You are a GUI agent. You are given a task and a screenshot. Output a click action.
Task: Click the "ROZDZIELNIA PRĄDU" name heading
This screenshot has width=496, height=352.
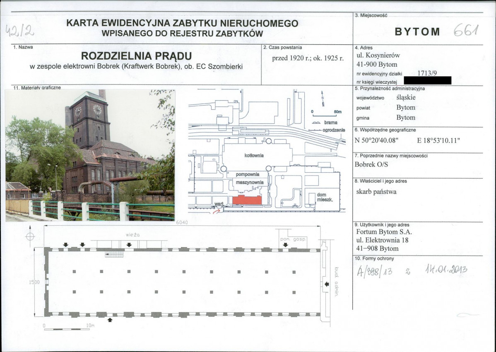click(x=136, y=56)
